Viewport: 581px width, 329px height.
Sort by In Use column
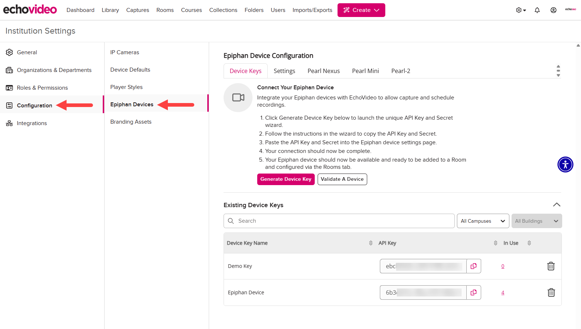(529, 243)
